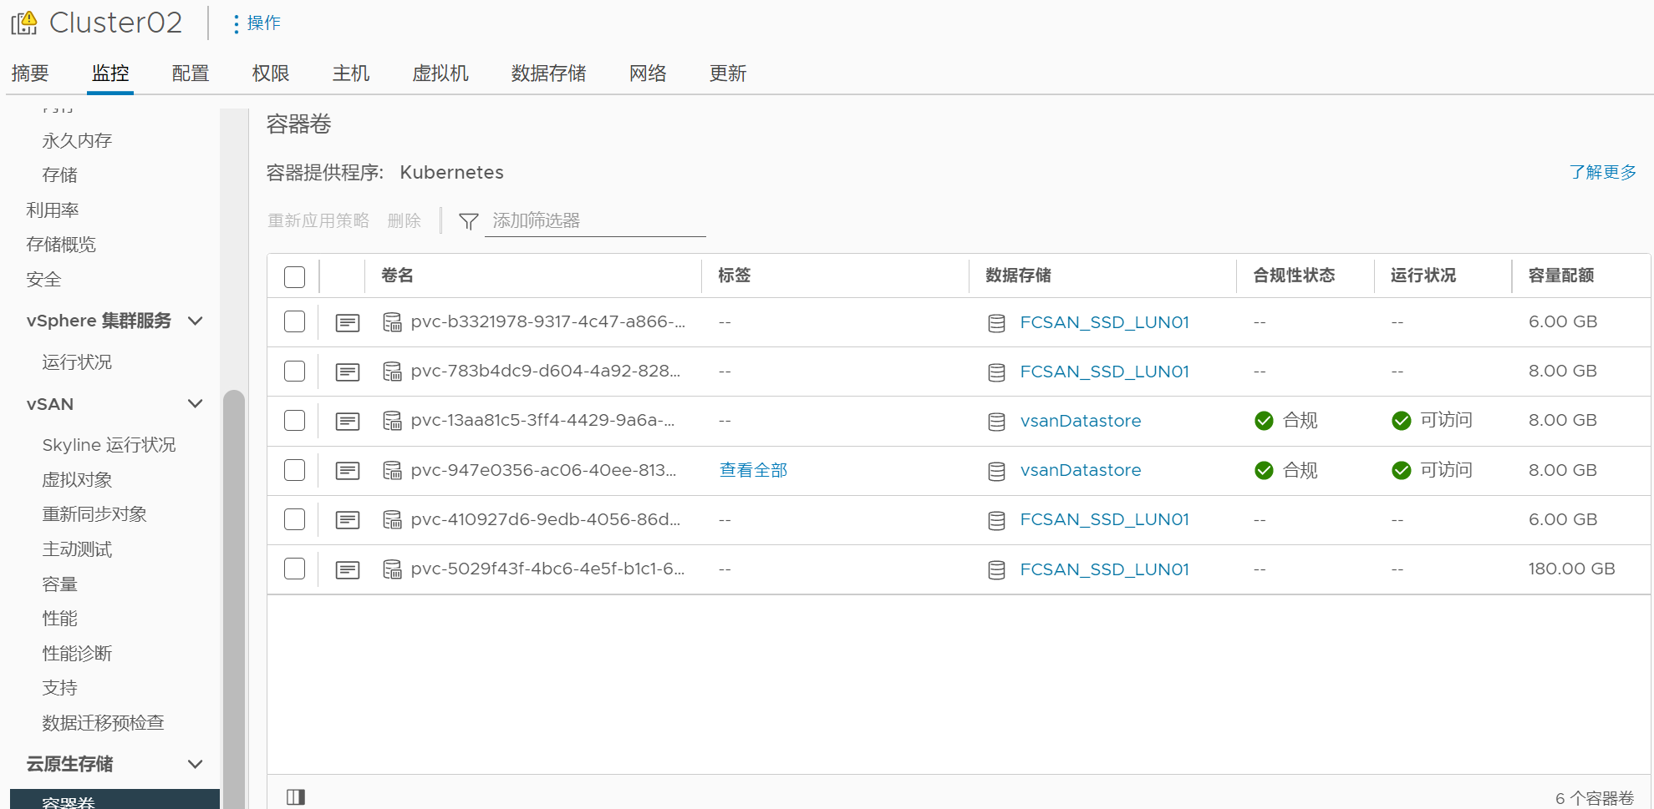
Task: Click the filter funnel icon
Action: click(x=468, y=220)
